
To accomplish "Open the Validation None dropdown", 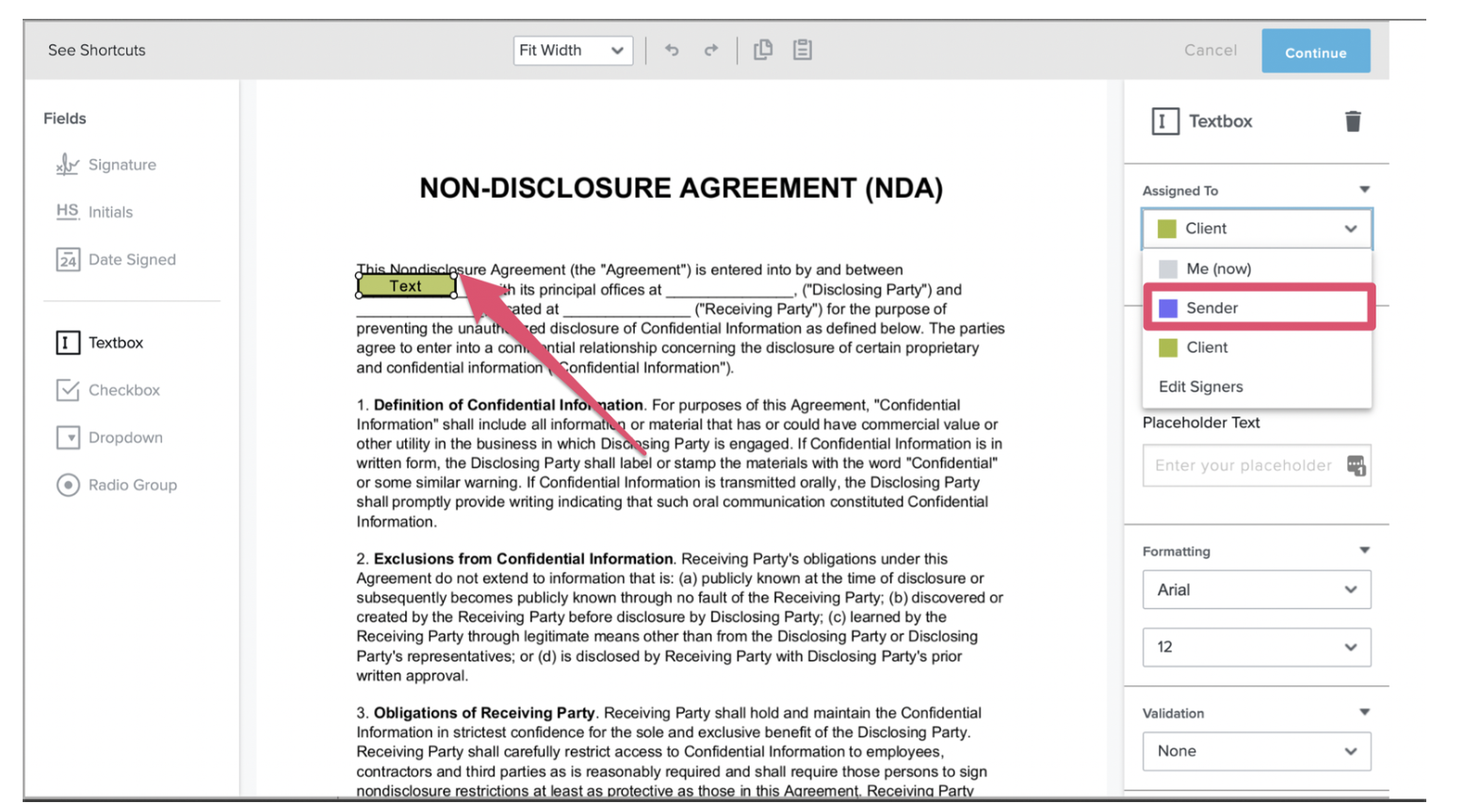I will pos(1257,751).
